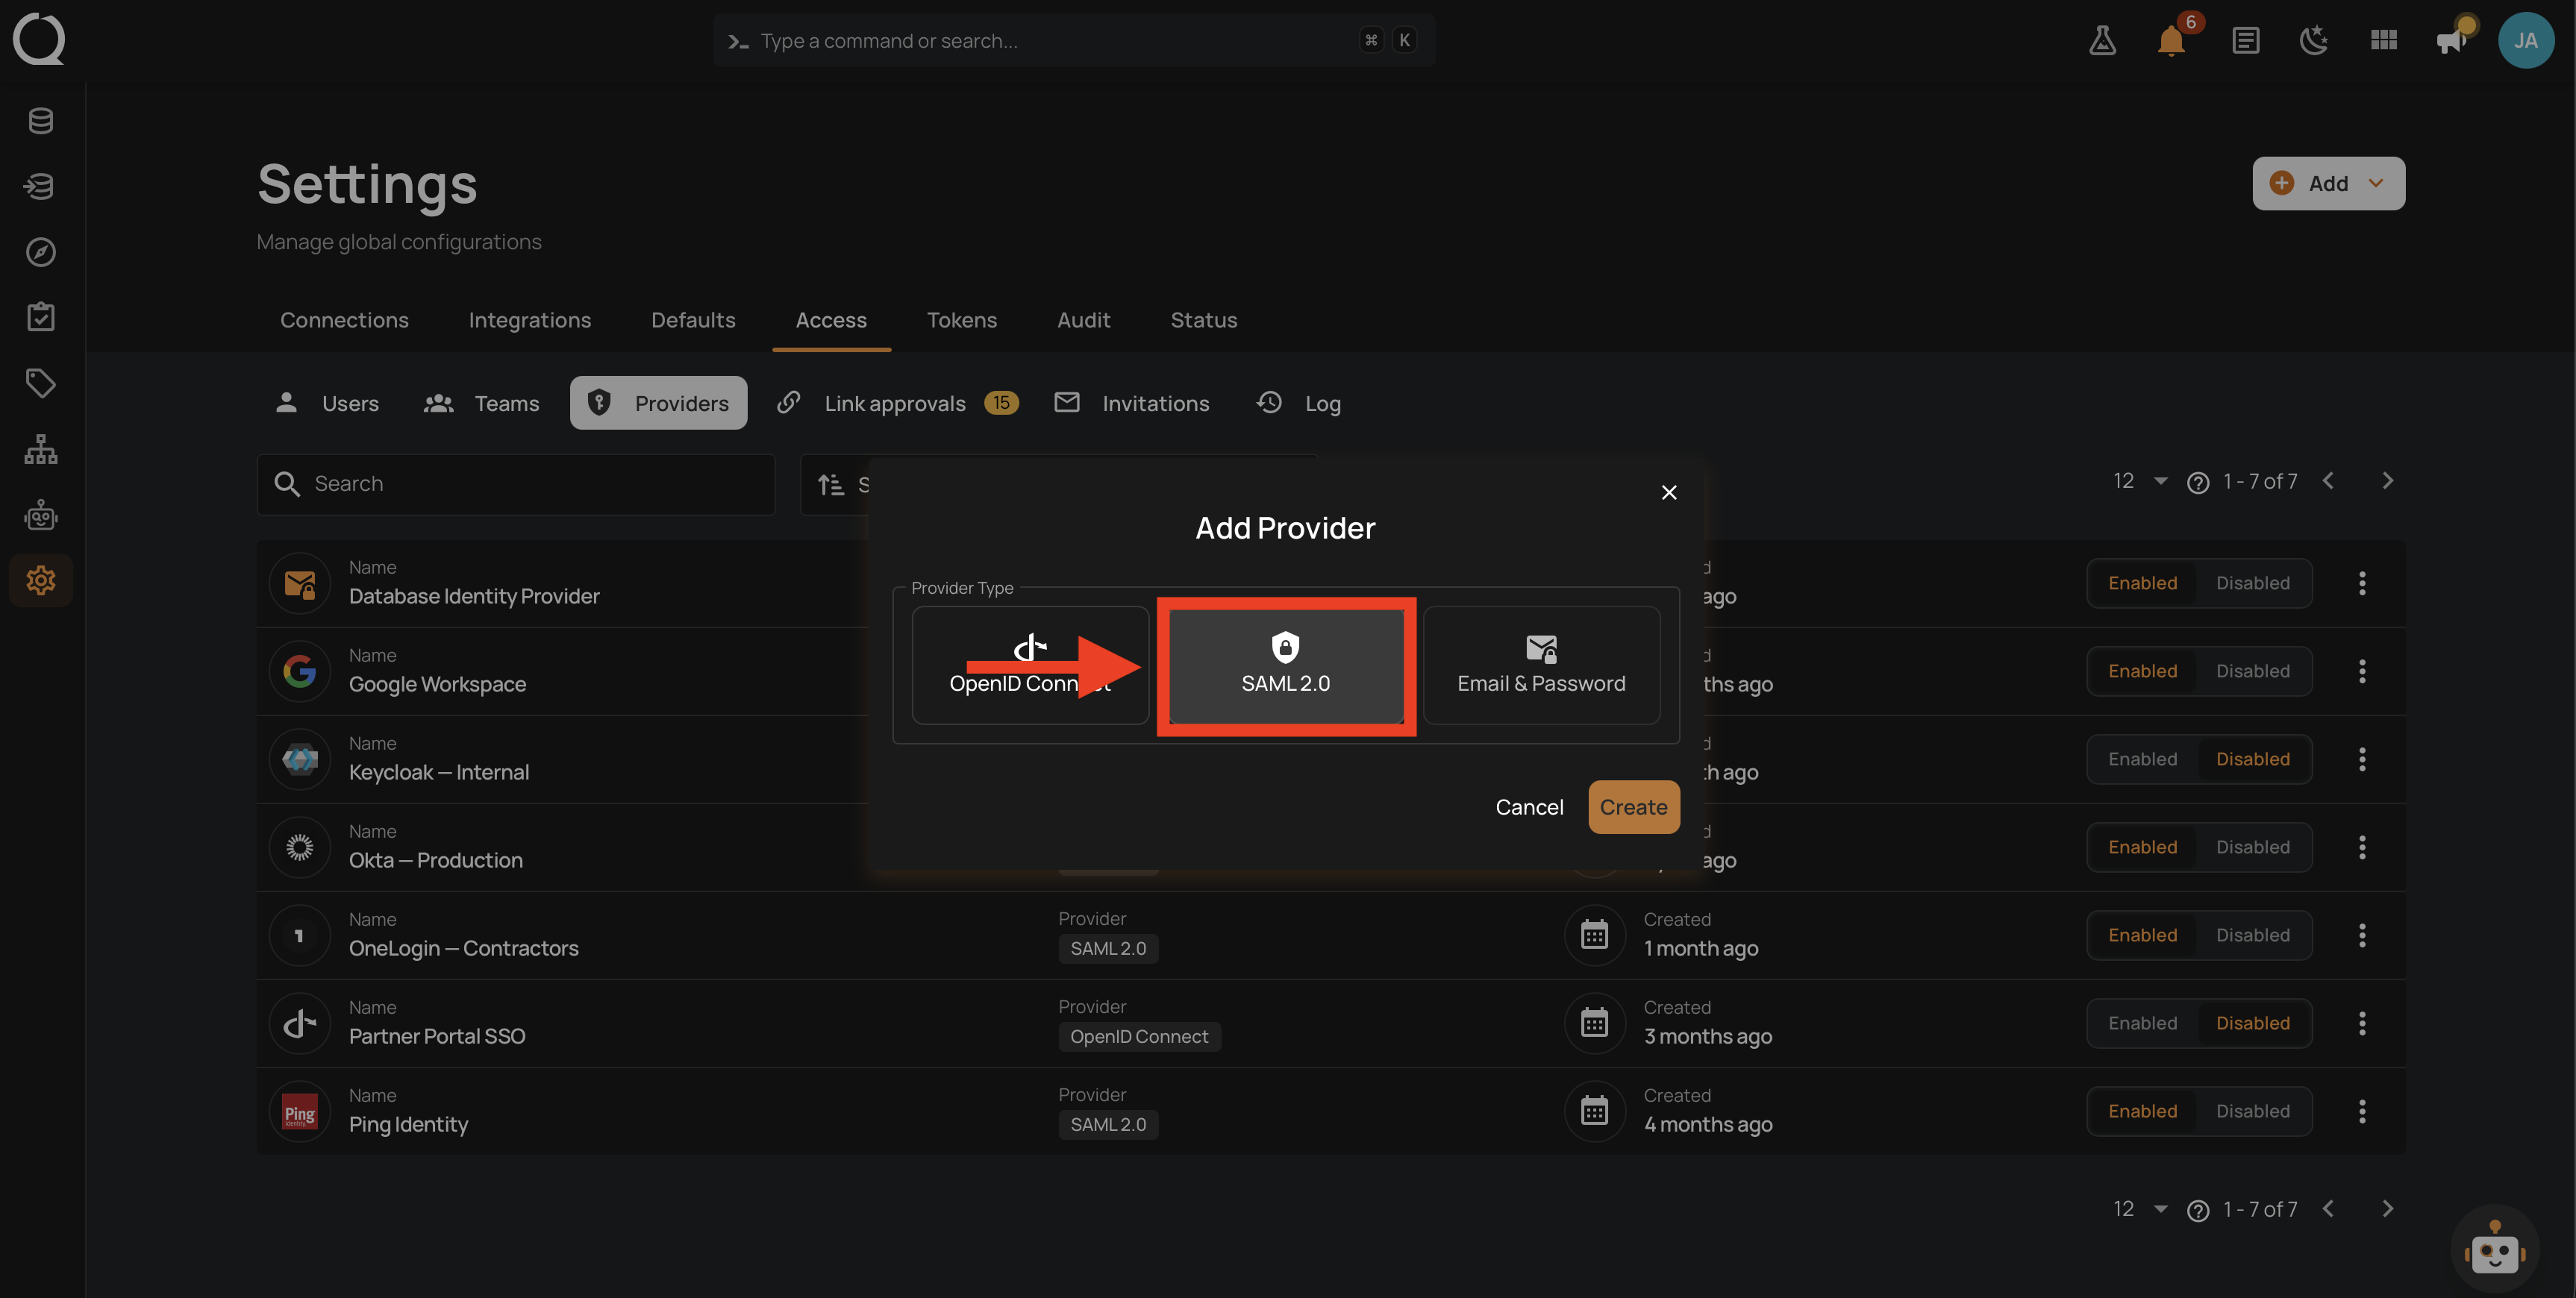Screen dimensions: 2576x1298
Task: Open the bottom page size dropdown
Action: pos(2140,1209)
